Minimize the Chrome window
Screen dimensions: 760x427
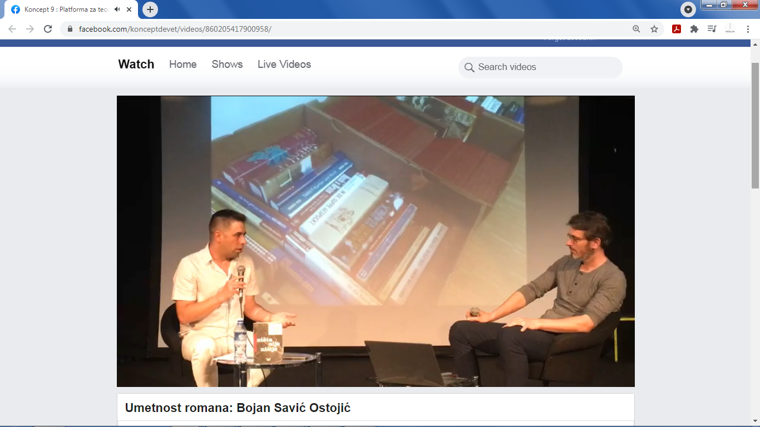click(709, 5)
